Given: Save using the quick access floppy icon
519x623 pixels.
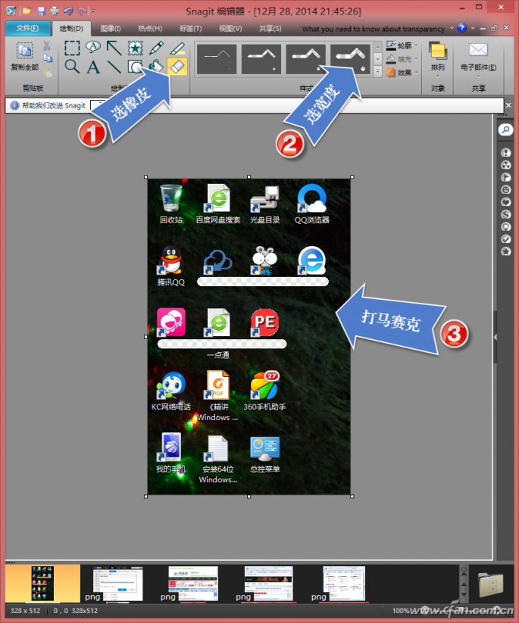Looking at the screenshot, I should click(42, 11).
